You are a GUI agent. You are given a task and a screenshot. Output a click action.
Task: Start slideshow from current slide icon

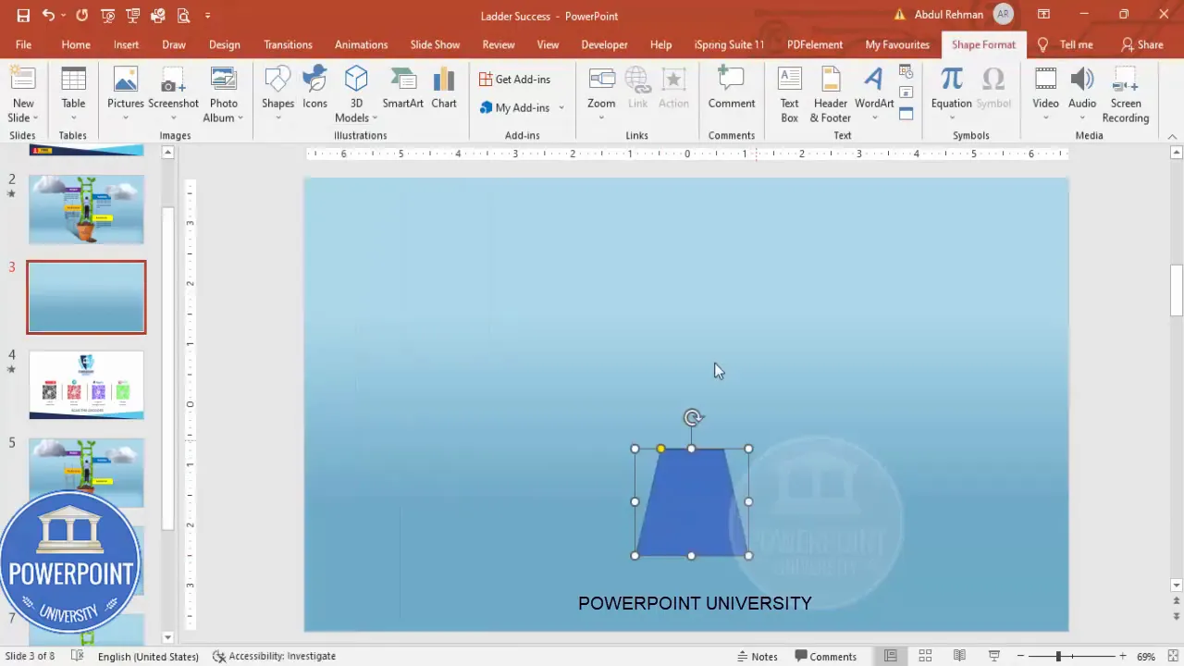coord(133,16)
